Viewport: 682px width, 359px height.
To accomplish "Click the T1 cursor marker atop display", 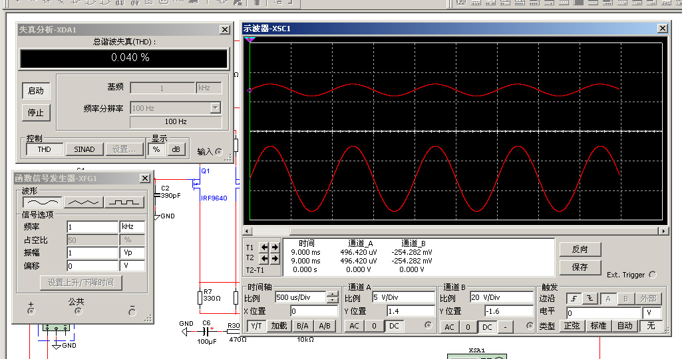I will [250, 40].
